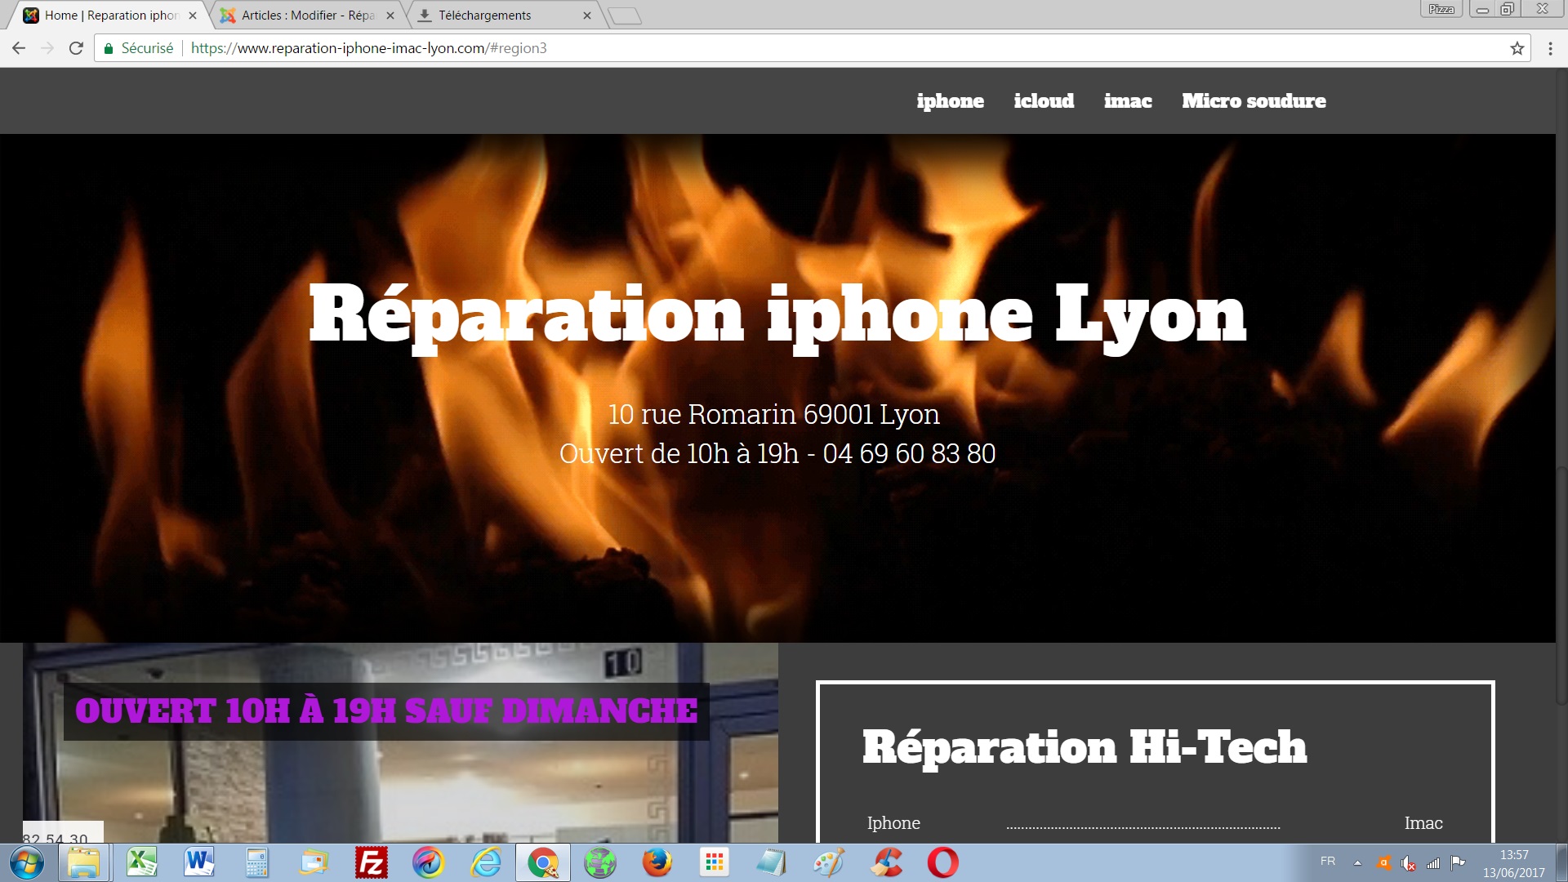Screen dimensions: 1568x882
Task: Click the Chrome icon in the taskbar
Action: click(542, 862)
